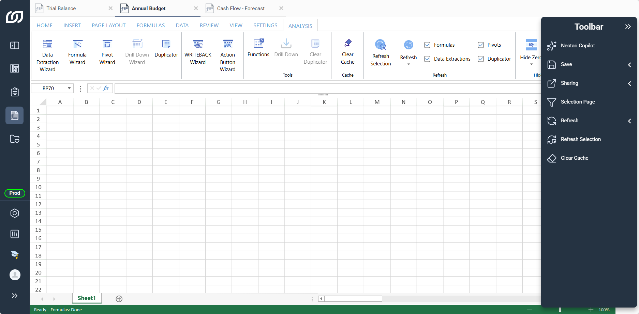639x314 pixels.
Task: Toggle the Duplicator refresh checkbox
Action: tap(481, 59)
